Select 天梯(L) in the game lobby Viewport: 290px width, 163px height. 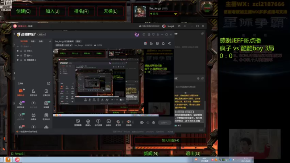click(x=111, y=11)
